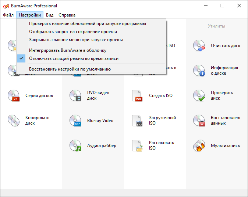The height and width of the screenshot is (197, 248).
Task: Select Распаковать ISO label
Action: (162, 145)
